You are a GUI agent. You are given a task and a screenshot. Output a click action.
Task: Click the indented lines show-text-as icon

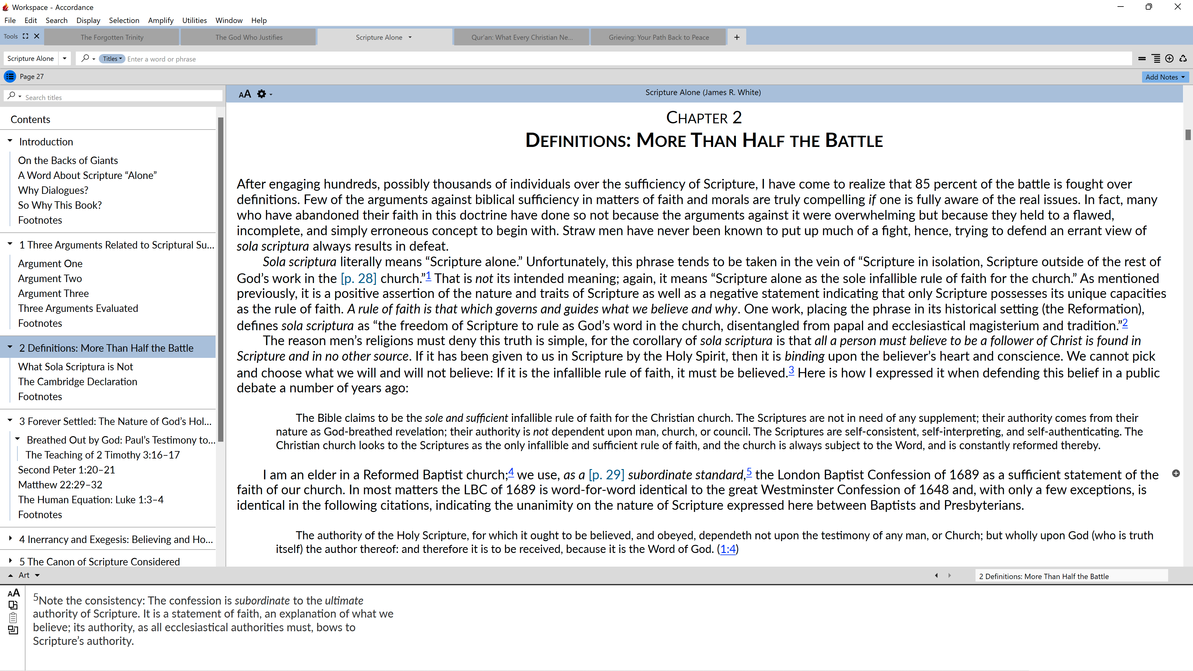coord(1156,58)
